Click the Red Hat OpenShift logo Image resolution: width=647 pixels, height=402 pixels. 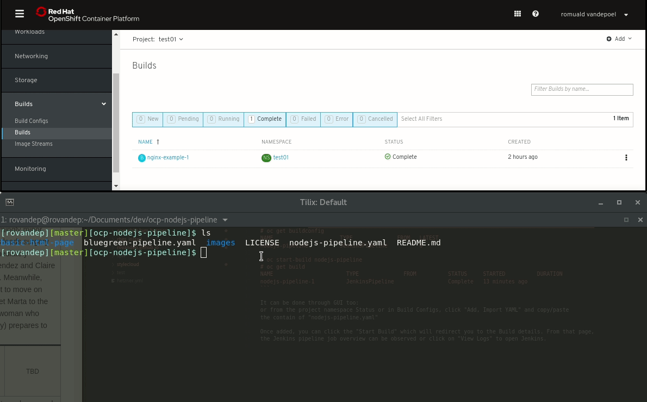(88, 15)
